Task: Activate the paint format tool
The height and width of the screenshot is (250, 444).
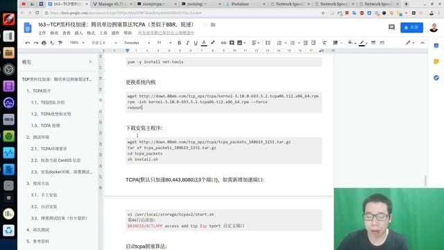Action: (x=60, y=43)
